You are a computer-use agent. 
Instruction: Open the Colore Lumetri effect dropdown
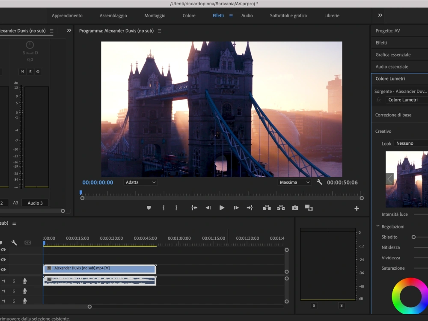coord(407,100)
